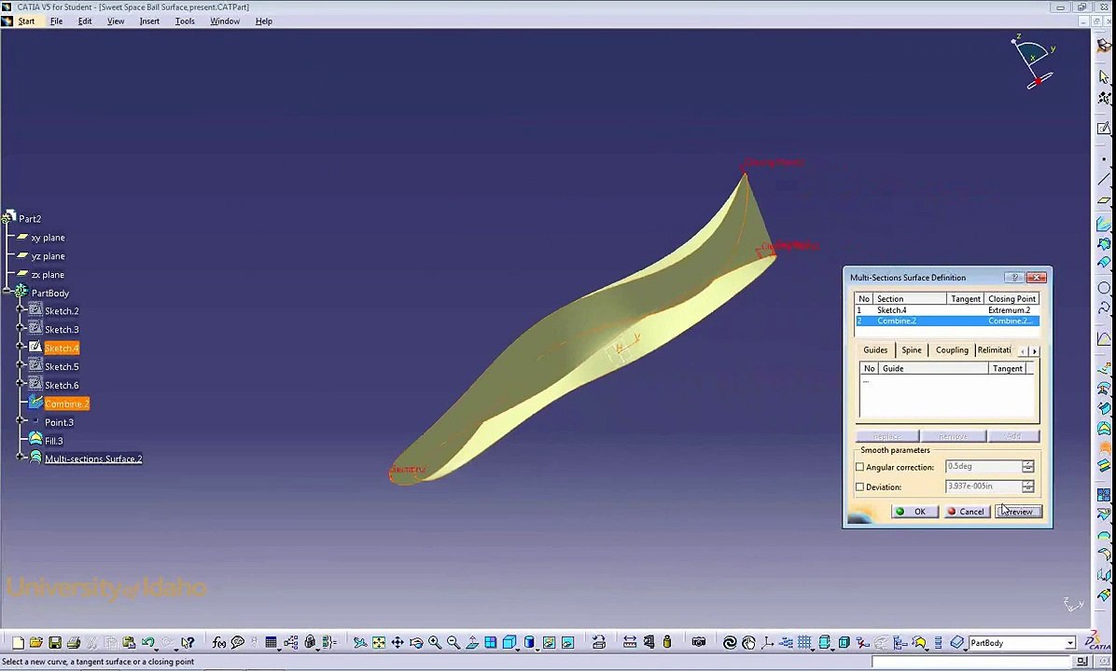This screenshot has width=1116, height=671.
Task: Enable the Deviation checkbox
Action: 859,486
